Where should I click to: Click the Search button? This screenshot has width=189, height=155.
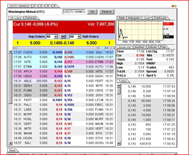pyautogui.click(x=107, y=12)
